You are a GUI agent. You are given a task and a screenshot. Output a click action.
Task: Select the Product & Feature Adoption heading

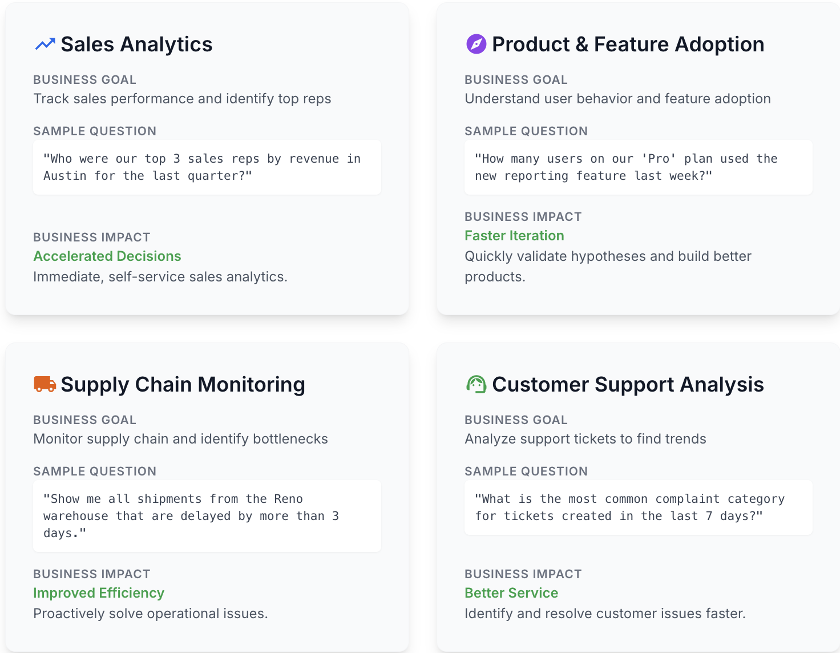[x=628, y=44]
